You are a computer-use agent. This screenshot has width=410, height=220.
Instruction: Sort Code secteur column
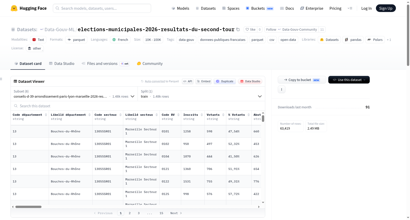click(x=120, y=115)
